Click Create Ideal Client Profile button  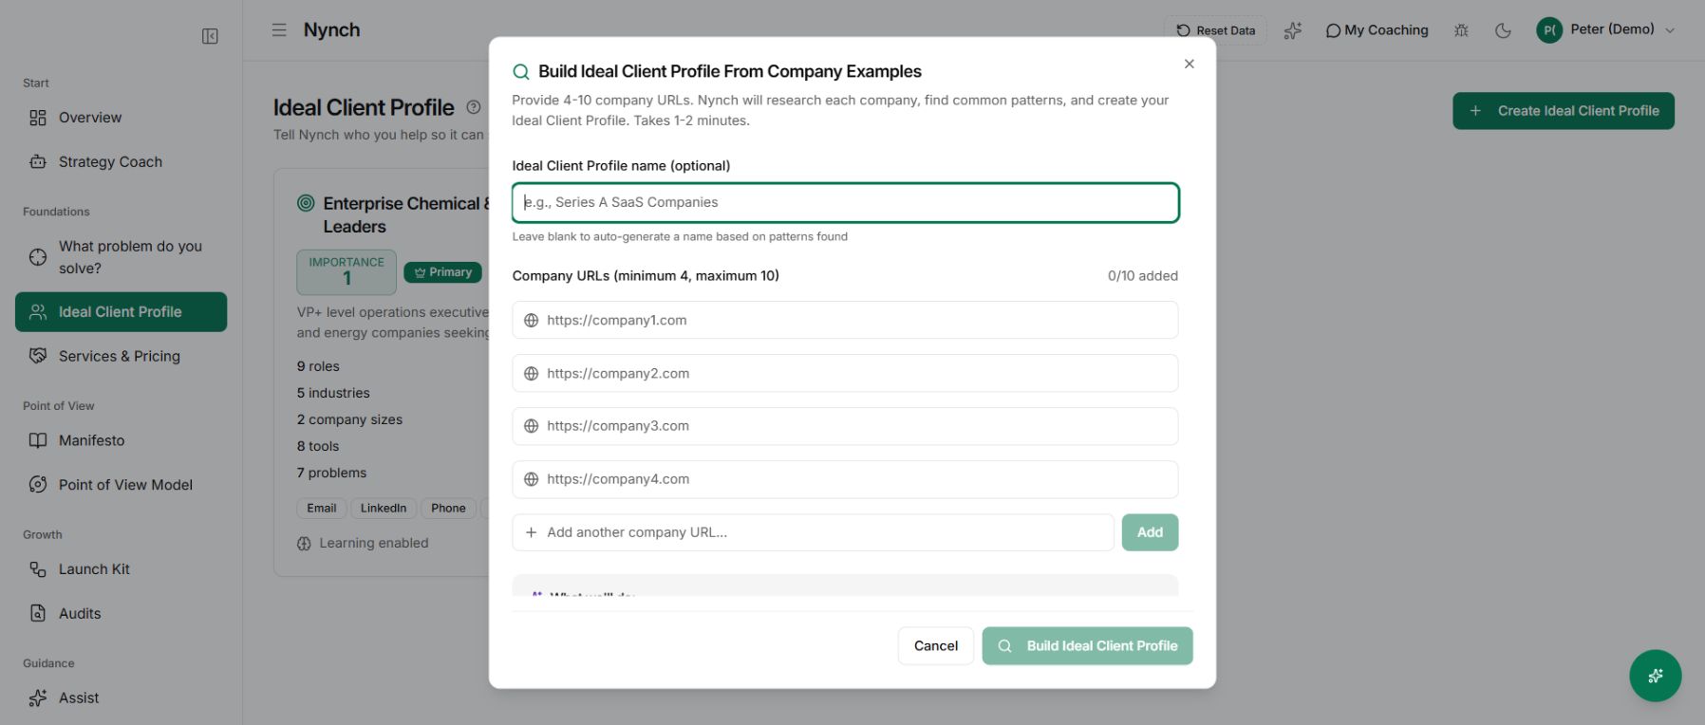[x=1563, y=111]
